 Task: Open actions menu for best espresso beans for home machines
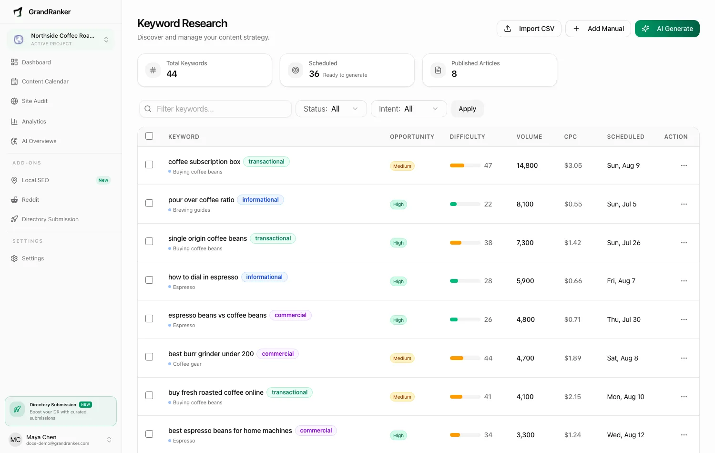coord(684,435)
